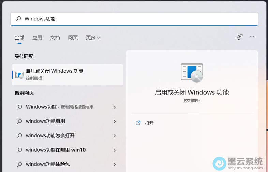Expand chevron for windows功能在哪里 win10

pyautogui.click(x=115, y=150)
